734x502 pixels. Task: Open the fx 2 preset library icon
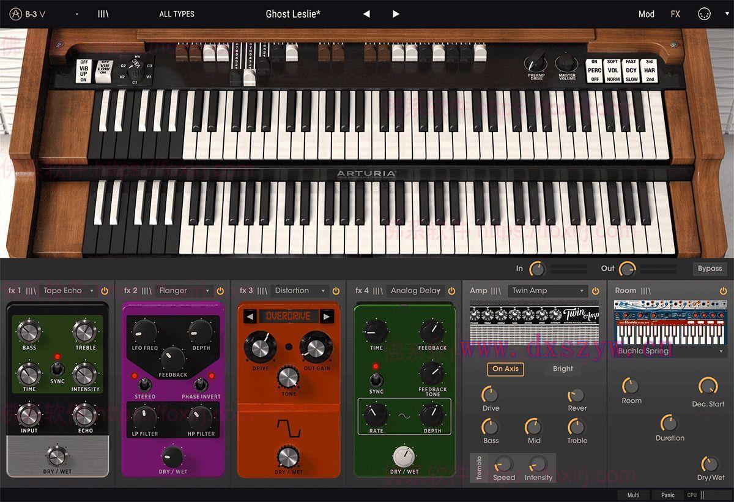pos(147,291)
